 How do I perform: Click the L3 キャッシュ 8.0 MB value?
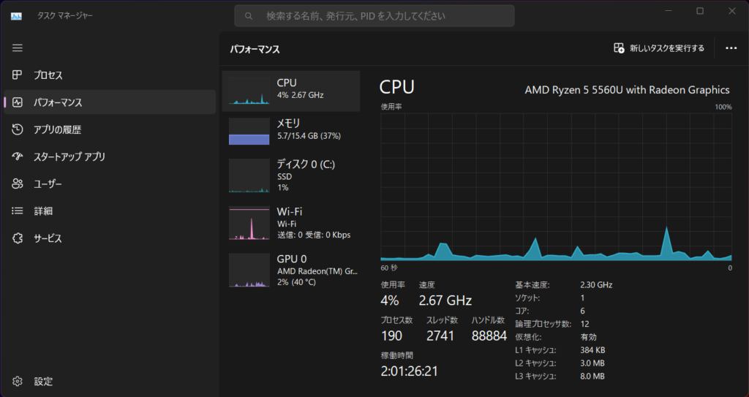(592, 377)
